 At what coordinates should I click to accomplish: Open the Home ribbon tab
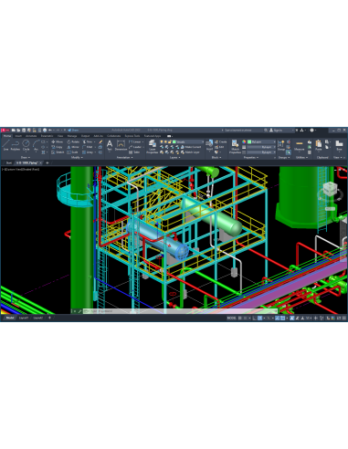(x=7, y=136)
